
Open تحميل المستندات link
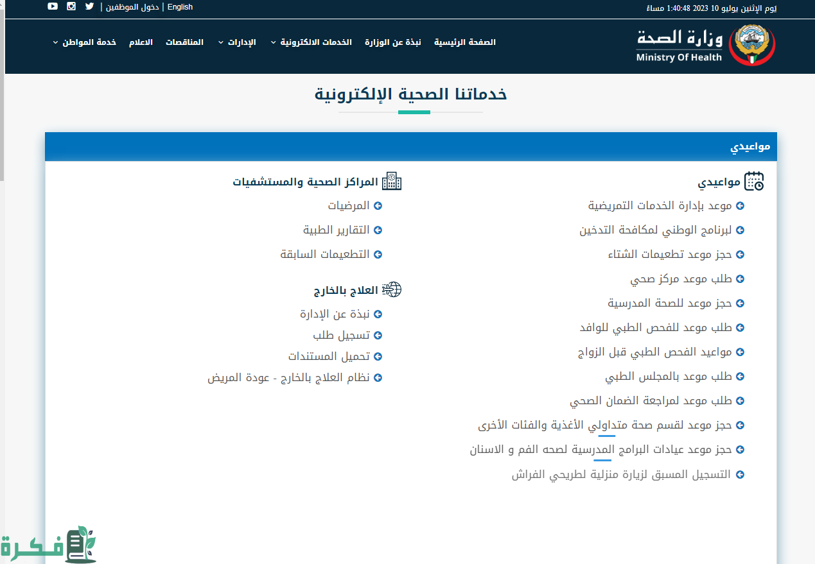tap(329, 357)
